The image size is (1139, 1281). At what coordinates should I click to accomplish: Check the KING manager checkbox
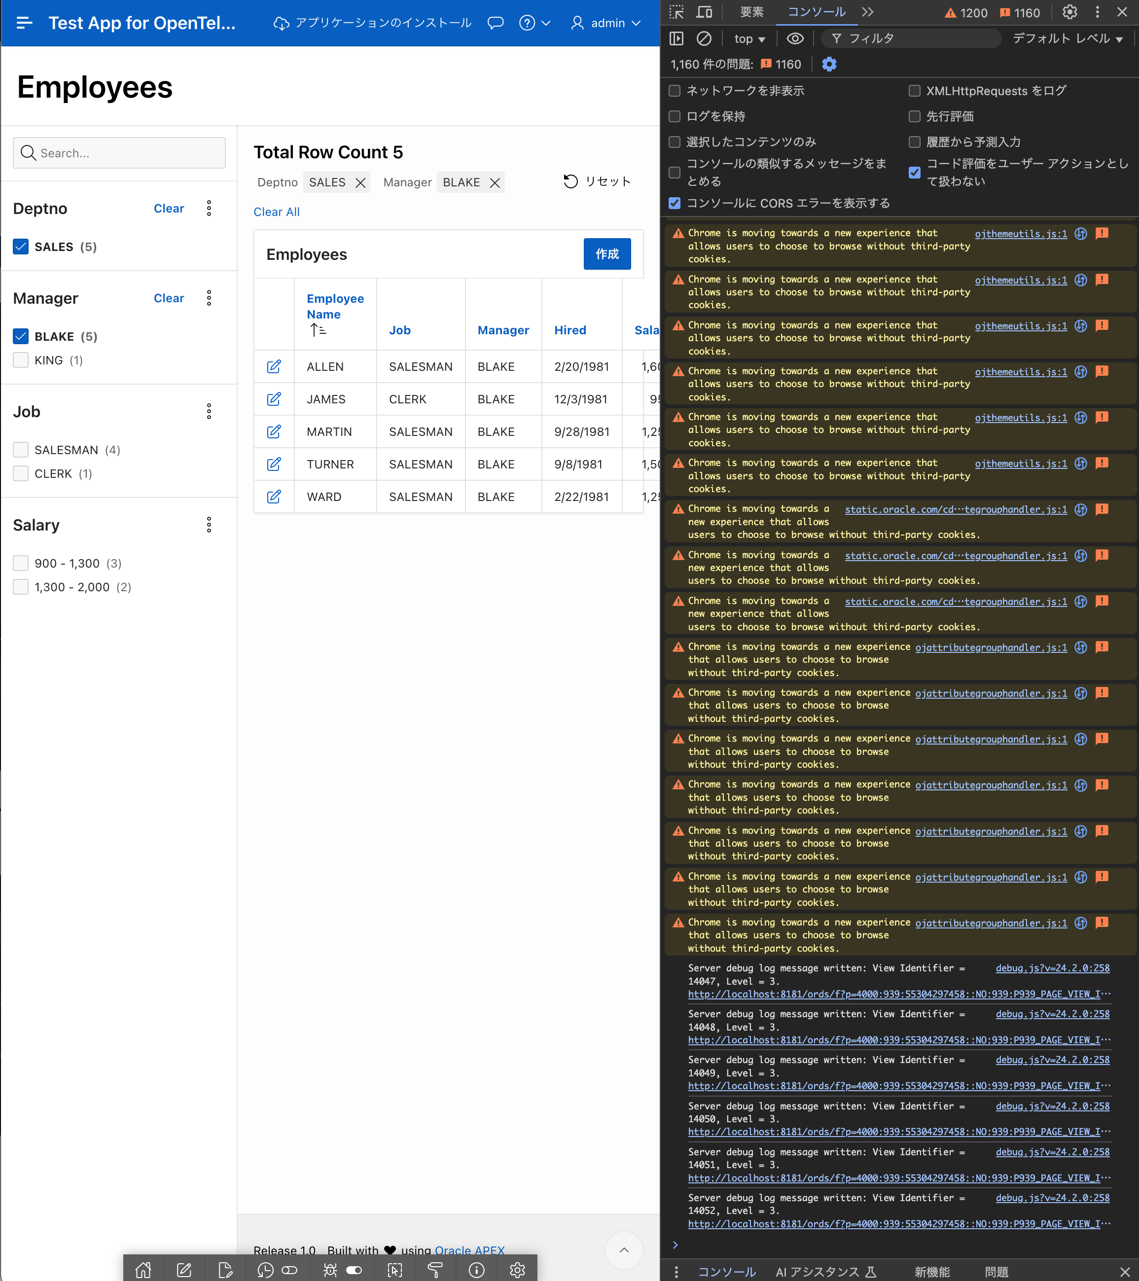click(21, 360)
